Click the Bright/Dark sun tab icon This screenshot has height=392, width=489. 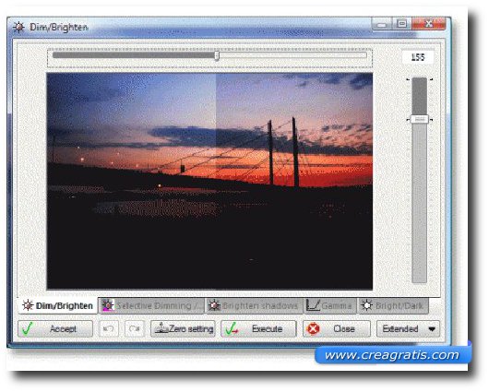pos(366,305)
